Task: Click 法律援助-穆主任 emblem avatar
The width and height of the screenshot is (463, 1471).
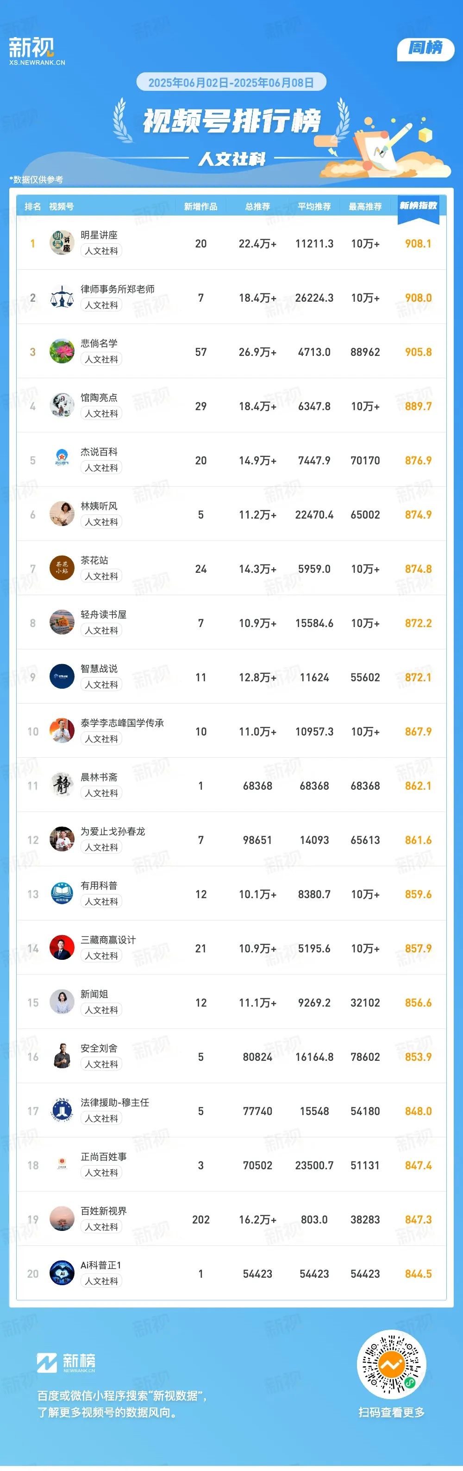Action: point(62,1111)
